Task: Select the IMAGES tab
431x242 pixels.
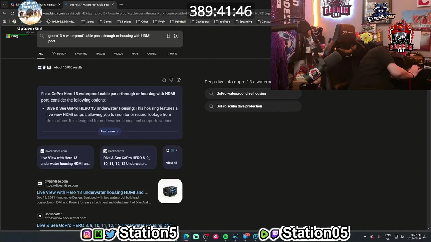Action: click(x=101, y=54)
